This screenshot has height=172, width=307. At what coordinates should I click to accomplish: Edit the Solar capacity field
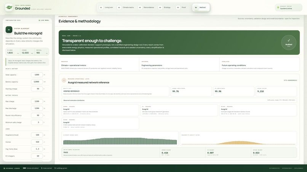pos(37,75)
